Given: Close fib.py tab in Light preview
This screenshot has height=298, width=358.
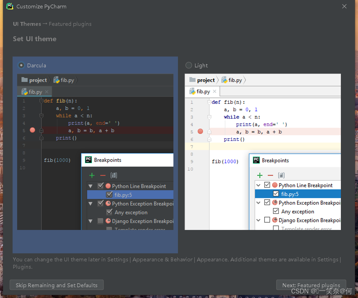Looking at the screenshot, I should pyautogui.click(x=214, y=91).
